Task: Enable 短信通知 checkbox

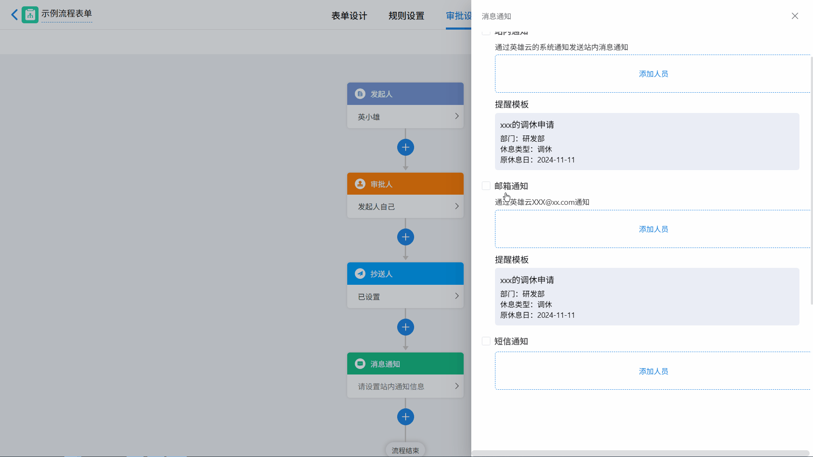Action: point(486,341)
